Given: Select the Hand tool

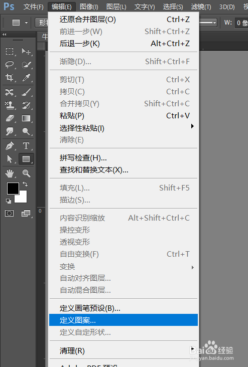Looking at the screenshot, I should [10, 173].
